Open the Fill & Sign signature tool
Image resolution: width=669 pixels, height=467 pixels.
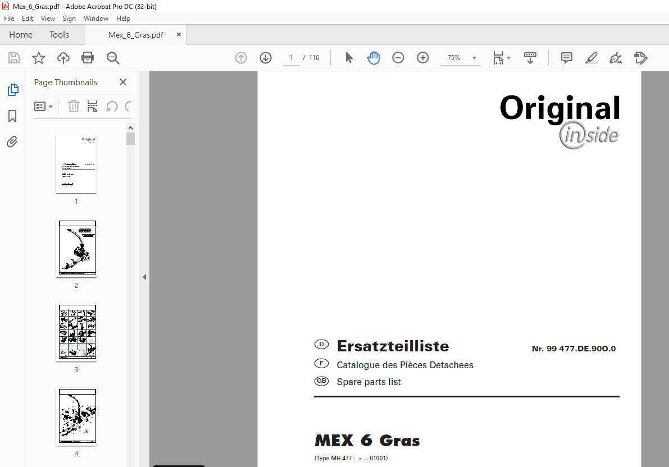[x=616, y=58]
